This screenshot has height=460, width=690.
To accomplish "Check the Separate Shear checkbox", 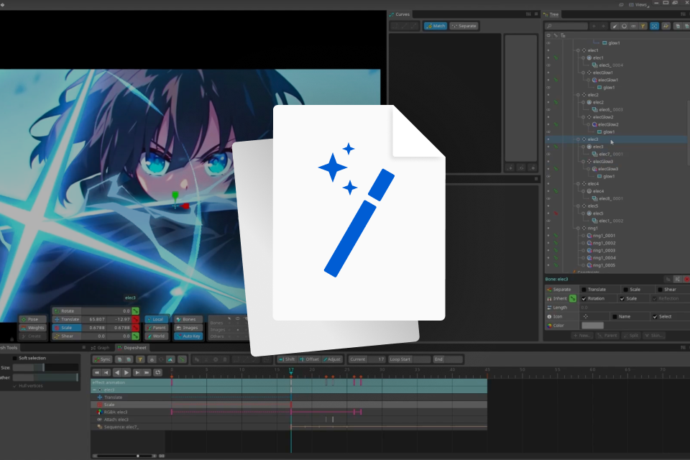I will (x=660, y=289).
